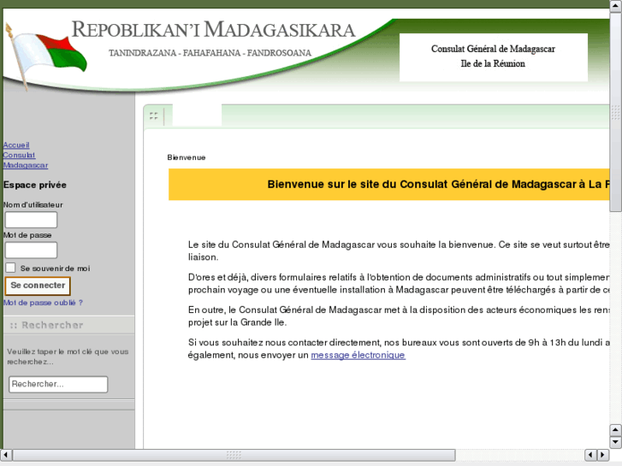
Task: Click the Rechercher search field
Action: [58, 384]
